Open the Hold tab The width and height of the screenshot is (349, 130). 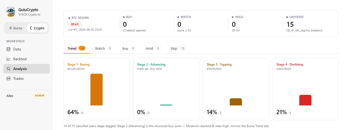point(153,48)
